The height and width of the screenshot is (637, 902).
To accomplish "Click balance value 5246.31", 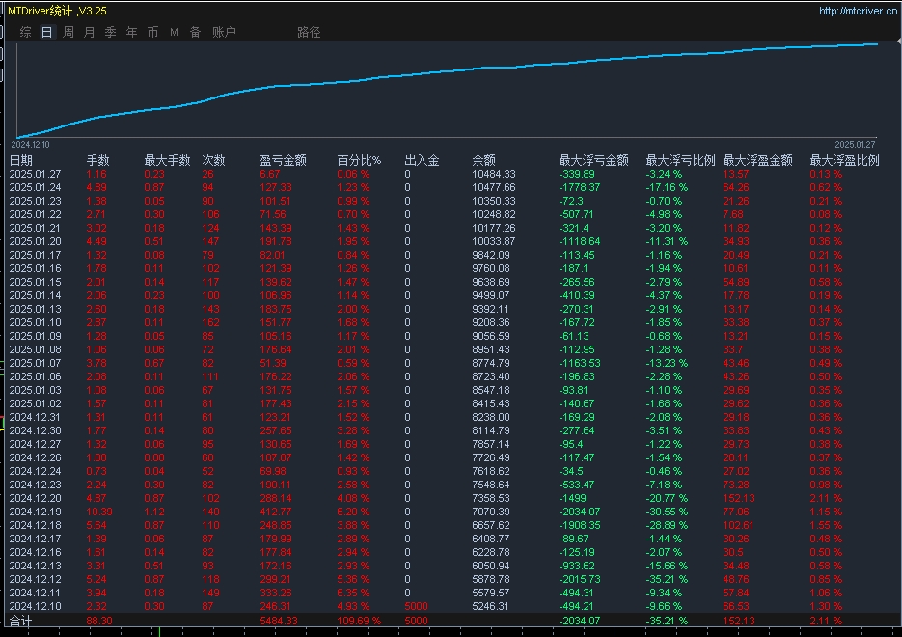I will [490, 606].
